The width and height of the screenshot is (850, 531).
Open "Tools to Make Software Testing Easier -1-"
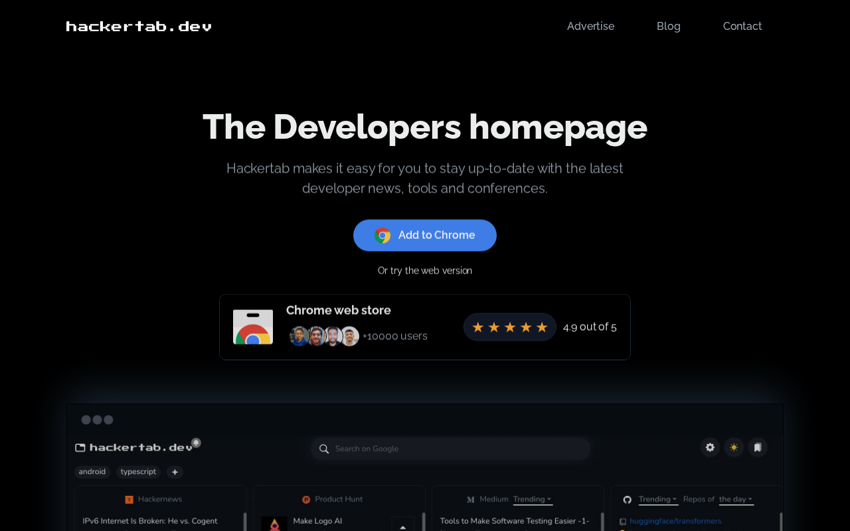tap(515, 521)
